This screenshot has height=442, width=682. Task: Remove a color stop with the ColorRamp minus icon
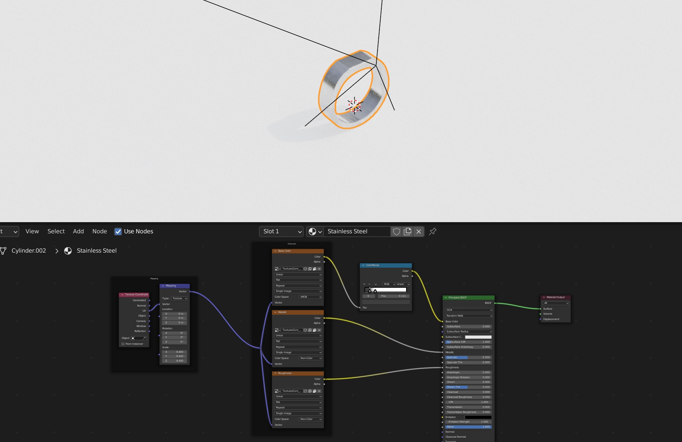point(370,284)
